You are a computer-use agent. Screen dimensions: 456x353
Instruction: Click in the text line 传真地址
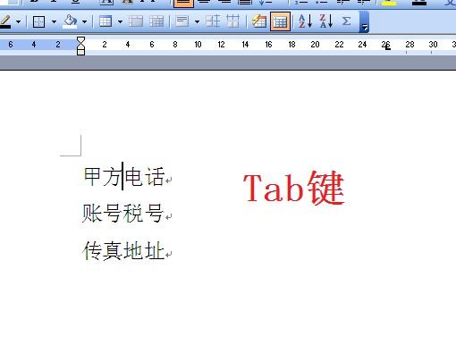pos(123,250)
